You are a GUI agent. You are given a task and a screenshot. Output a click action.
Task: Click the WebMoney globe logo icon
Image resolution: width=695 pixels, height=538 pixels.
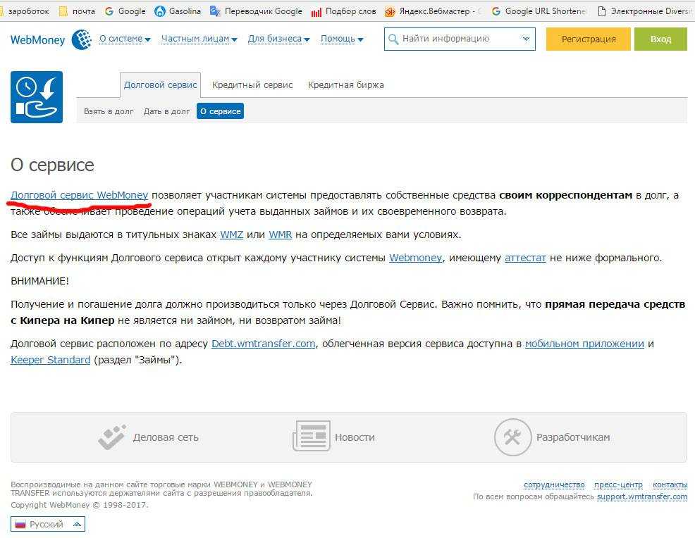(x=82, y=39)
